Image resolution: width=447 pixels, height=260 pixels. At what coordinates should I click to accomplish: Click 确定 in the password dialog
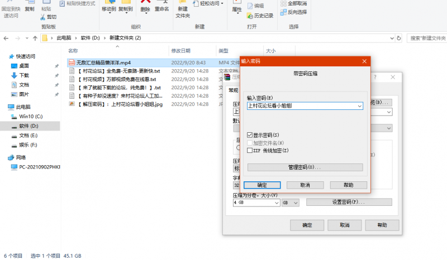pyautogui.click(x=262, y=185)
